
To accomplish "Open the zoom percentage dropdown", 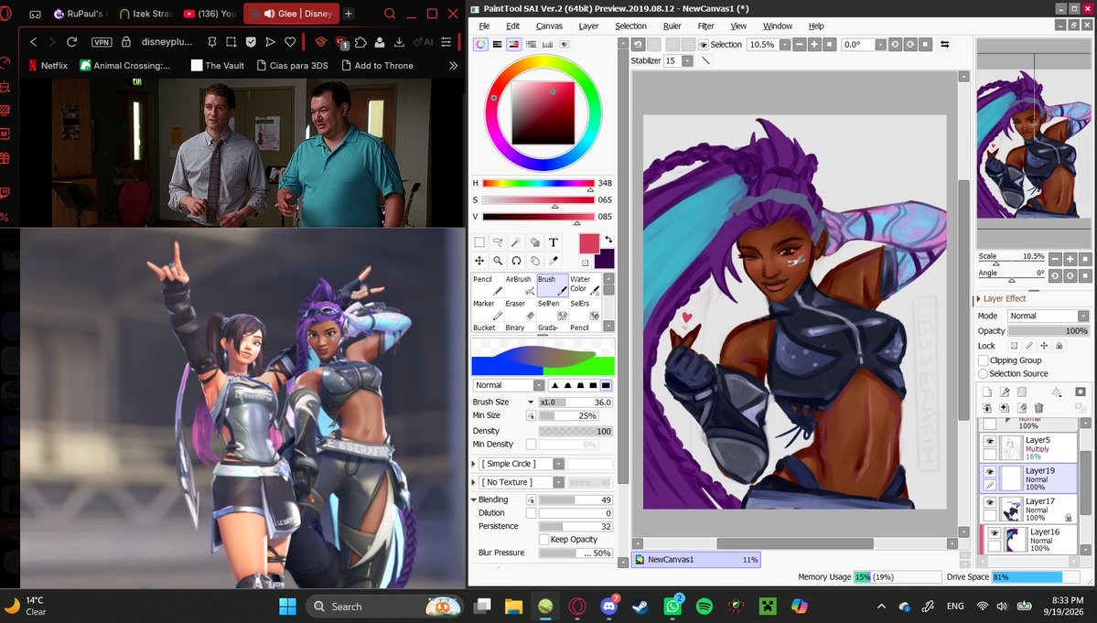I will pos(785,44).
